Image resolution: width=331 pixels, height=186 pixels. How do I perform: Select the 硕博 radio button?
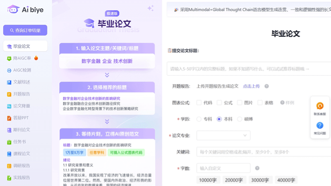[240, 119]
